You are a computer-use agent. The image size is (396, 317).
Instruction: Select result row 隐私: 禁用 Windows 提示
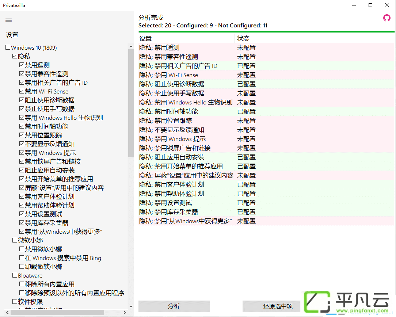coord(266,139)
